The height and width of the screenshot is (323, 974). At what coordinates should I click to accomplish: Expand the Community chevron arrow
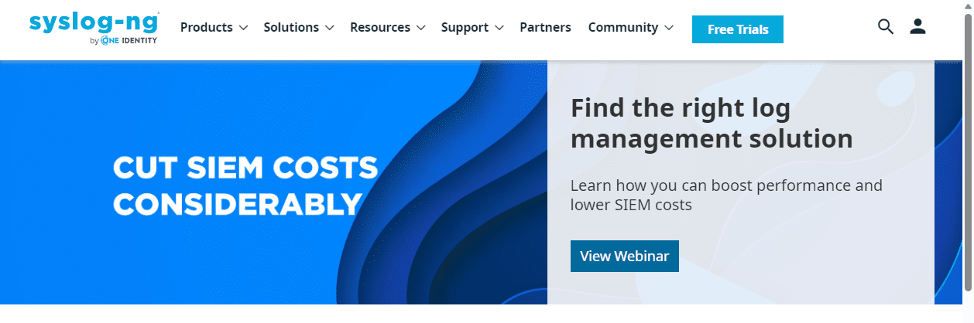668,28
